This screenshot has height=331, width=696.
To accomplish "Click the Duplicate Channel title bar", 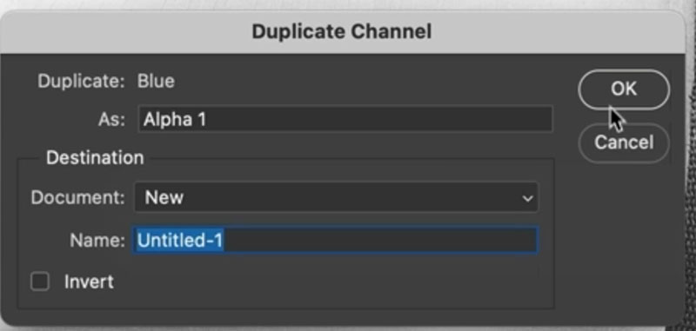I will (x=342, y=32).
